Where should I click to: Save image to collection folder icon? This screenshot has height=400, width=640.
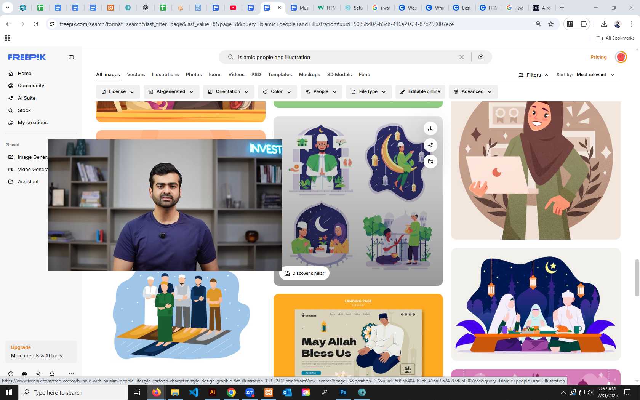click(430, 162)
